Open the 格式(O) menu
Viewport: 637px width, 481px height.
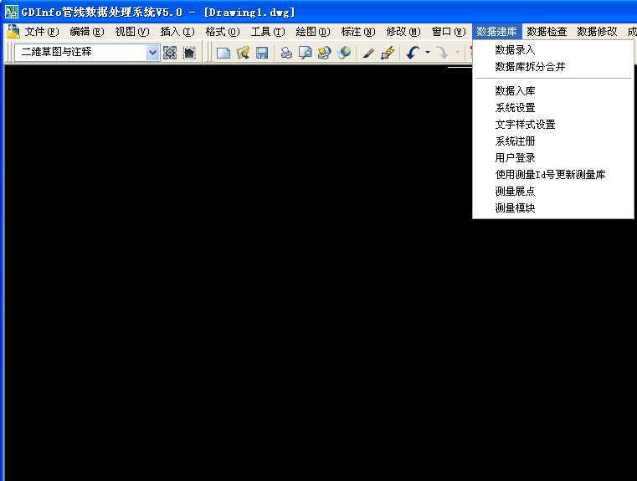(222, 32)
